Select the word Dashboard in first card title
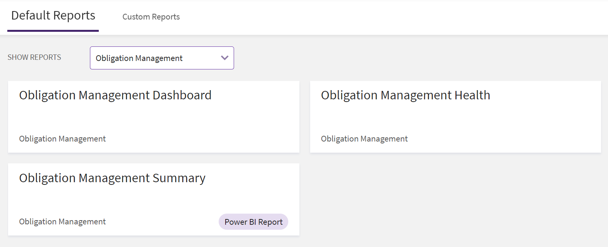Image resolution: width=608 pixels, height=247 pixels. (x=182, y=95)
